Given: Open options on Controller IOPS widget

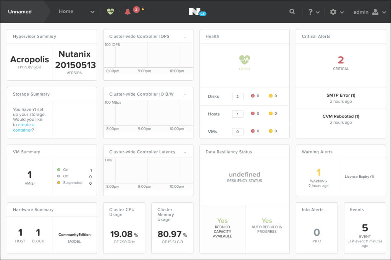Looking at the screenshot, I should [x=185, y=37].
